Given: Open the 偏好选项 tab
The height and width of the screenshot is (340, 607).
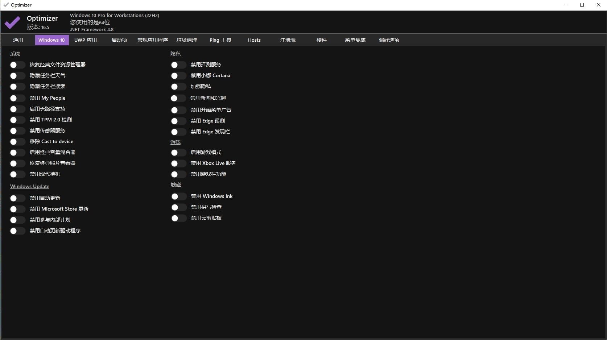Looking at the screenshot, I should (389, 40).
